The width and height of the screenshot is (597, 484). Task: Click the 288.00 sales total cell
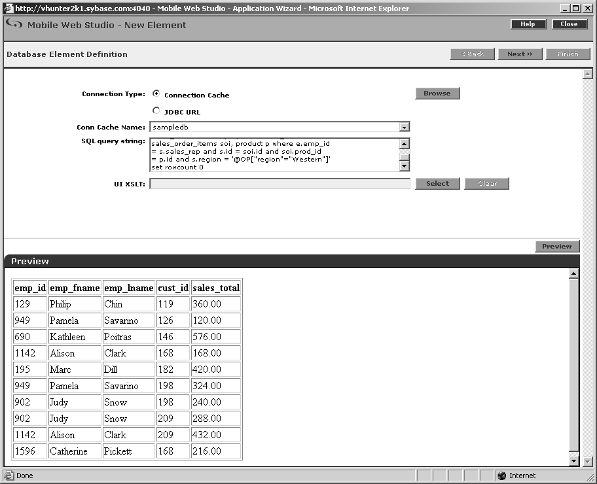click(x=216, y=419)
